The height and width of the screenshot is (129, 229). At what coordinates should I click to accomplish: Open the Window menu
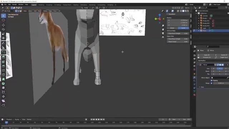click(x=21, y=5)
